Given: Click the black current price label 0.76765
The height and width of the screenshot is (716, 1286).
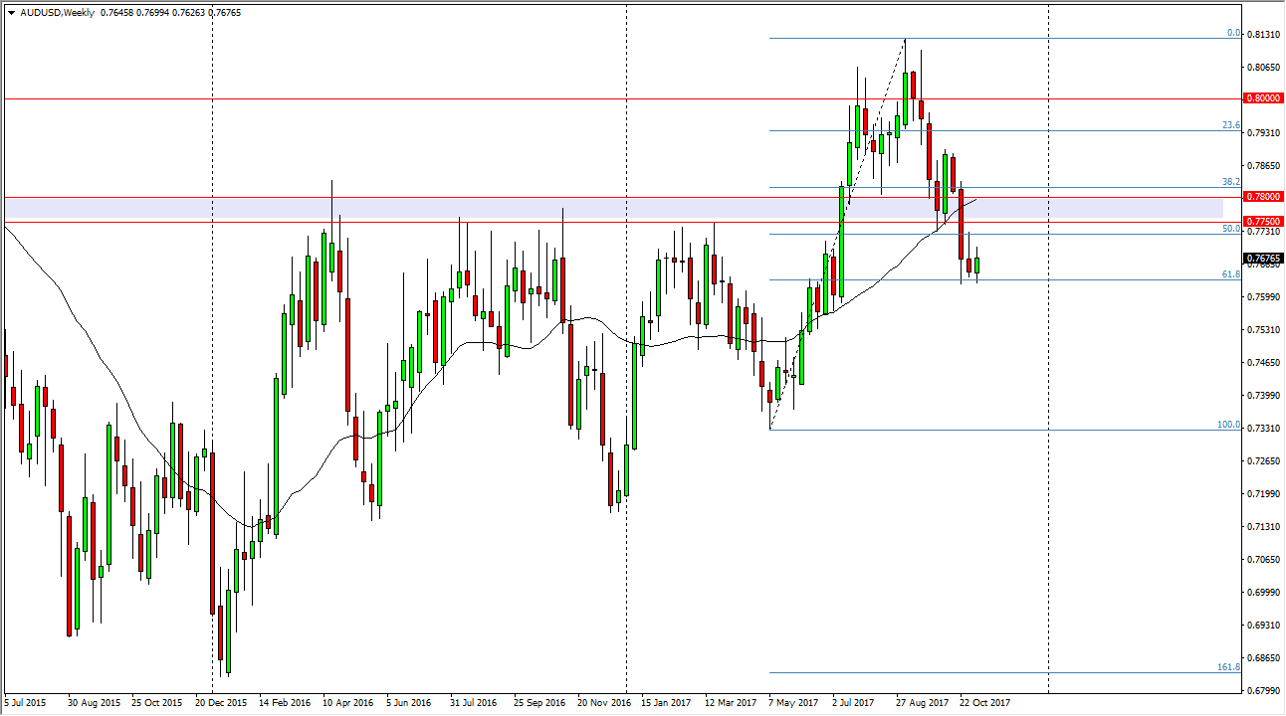Looking at the screenshot, I should point(1262,259).
